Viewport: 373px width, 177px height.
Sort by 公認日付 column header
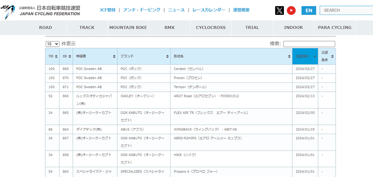point(305,56)
